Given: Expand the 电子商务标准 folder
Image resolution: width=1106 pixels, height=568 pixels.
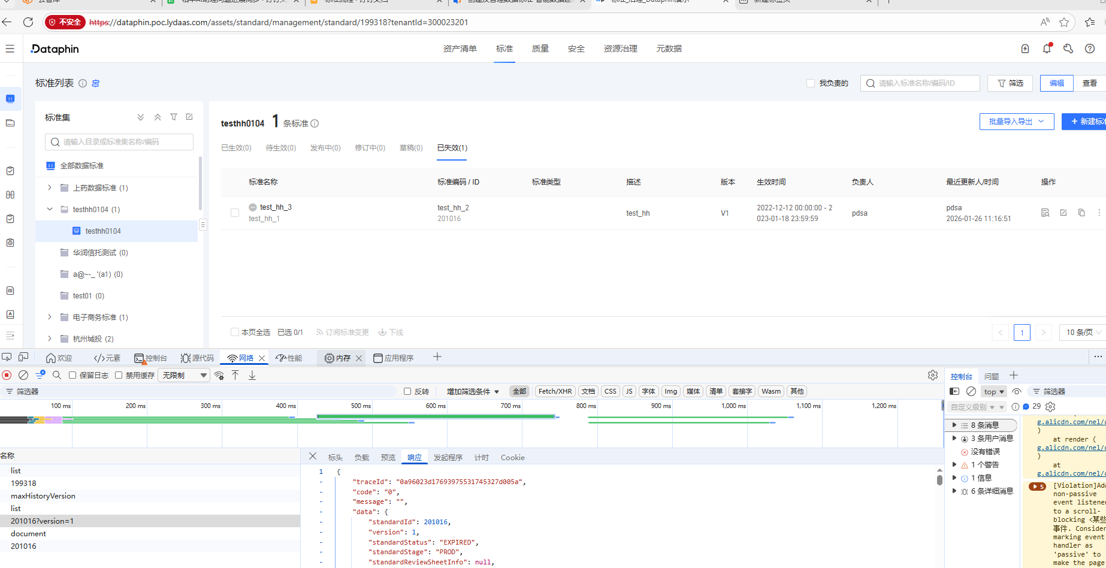Looking at the screenshot, I should [50, 317].
